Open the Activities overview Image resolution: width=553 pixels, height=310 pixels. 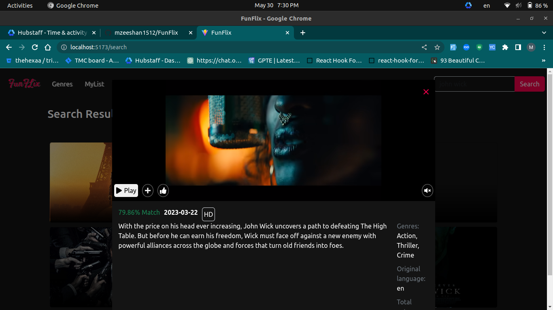(x=20, y=5)
